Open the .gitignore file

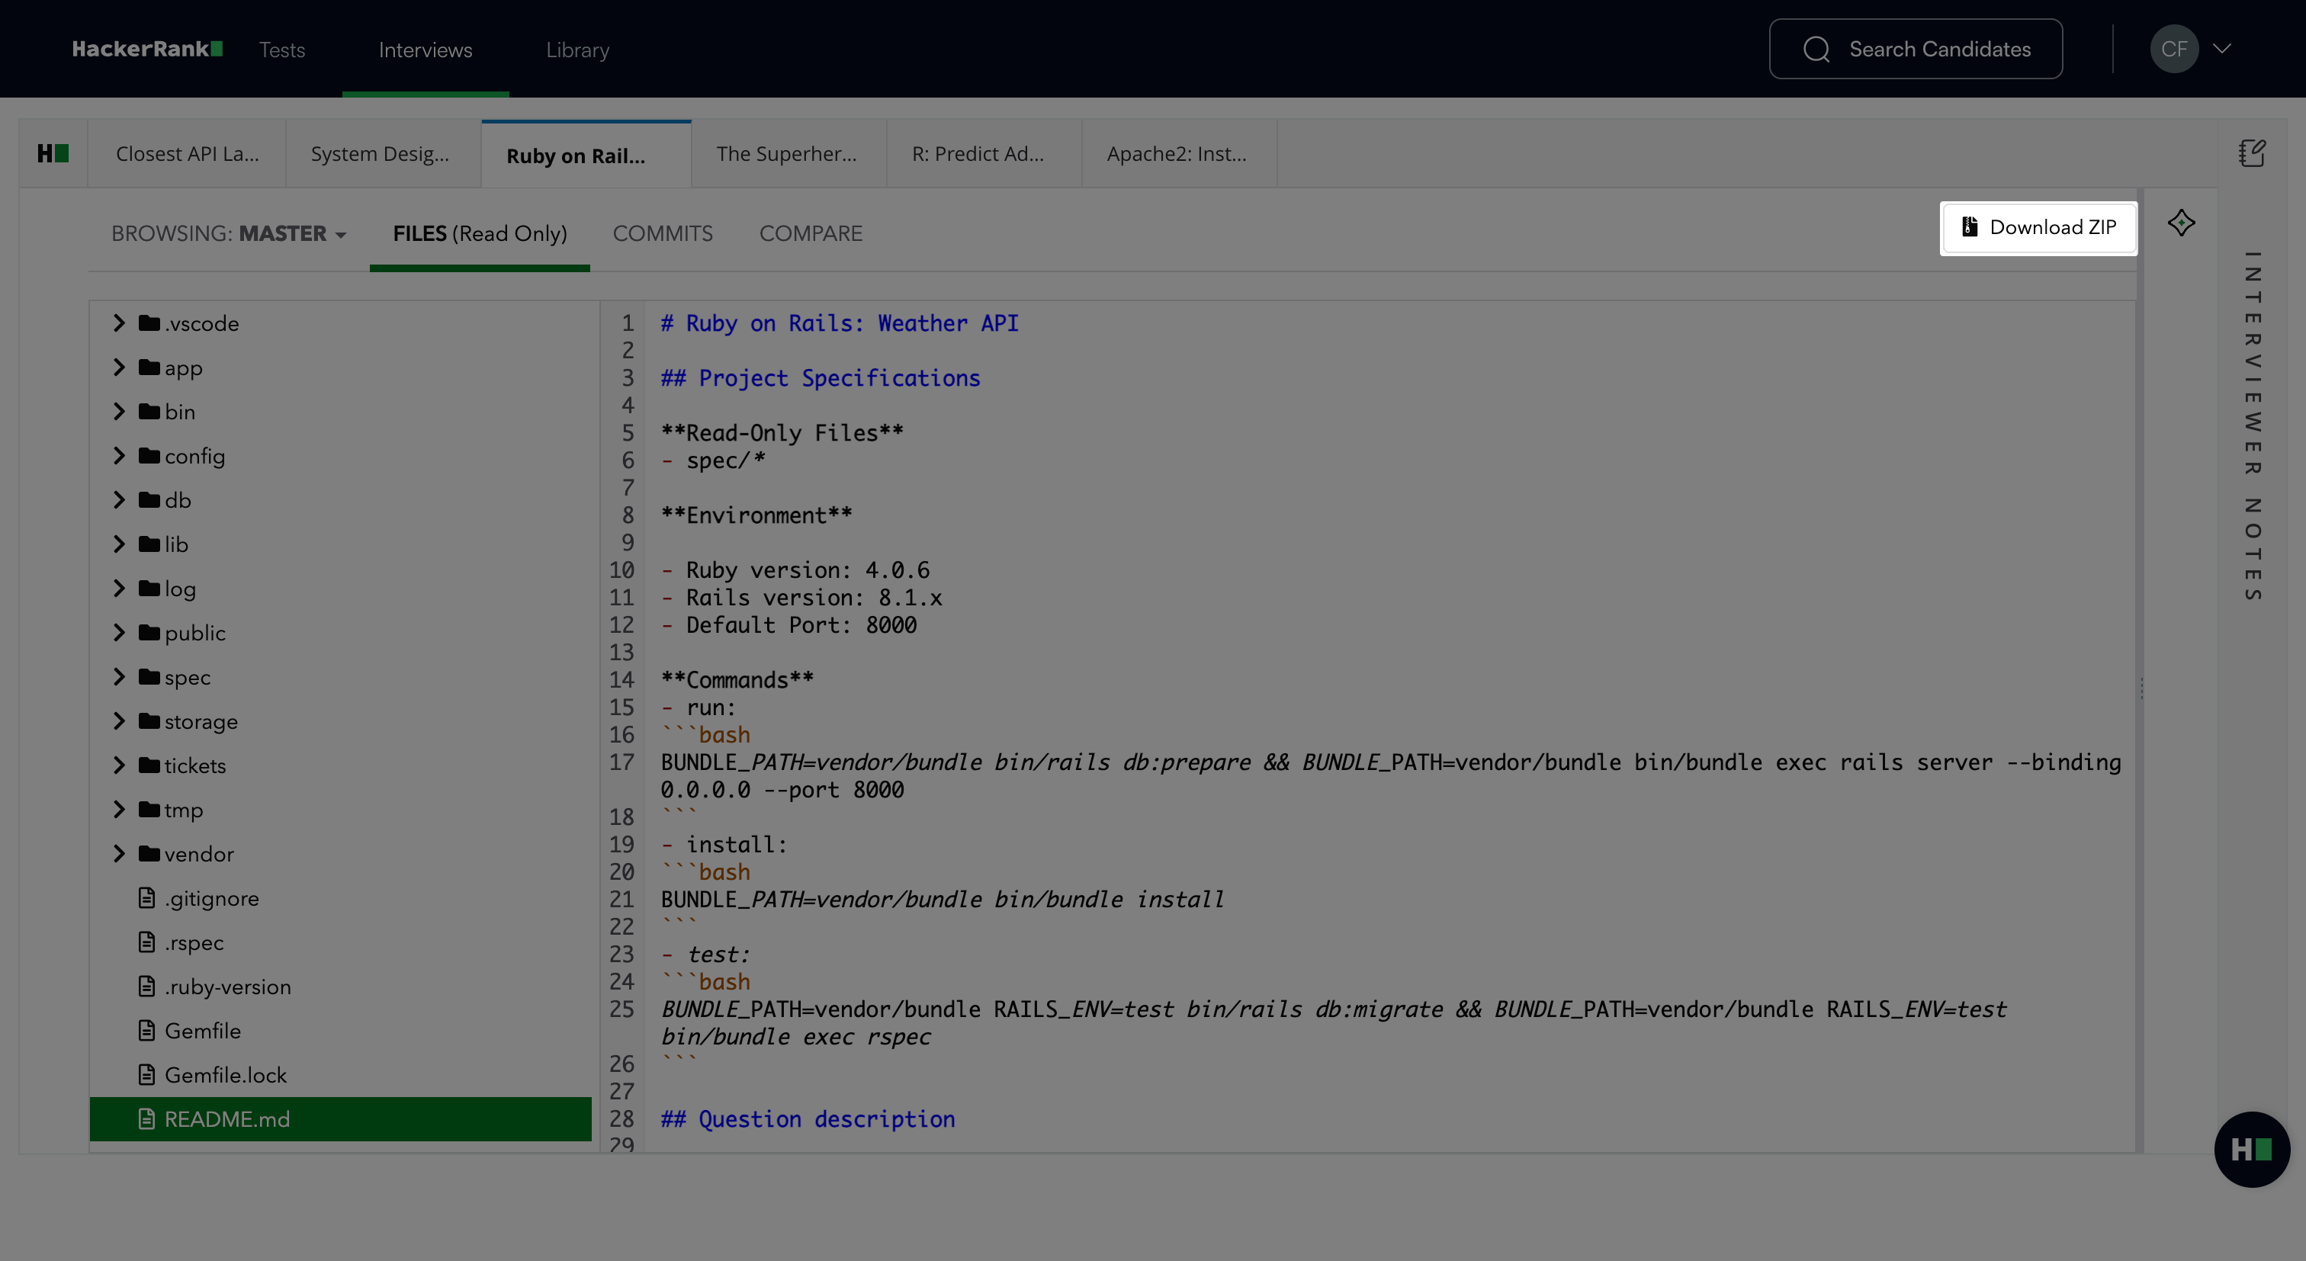341,897
